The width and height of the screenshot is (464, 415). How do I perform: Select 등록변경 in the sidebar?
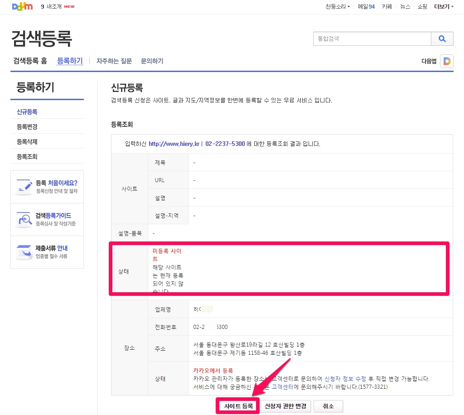coord(26,126)
